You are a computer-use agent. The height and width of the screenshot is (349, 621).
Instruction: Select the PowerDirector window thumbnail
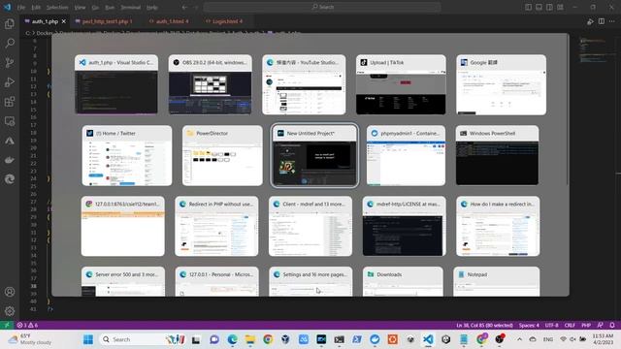(222, 155)
